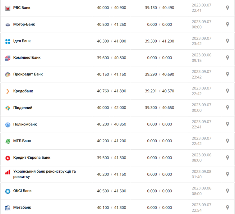This screenshot has width=235, height=214.
Task: Click Кредобанк rate 40.760 / 41.890
Action: (x=111, y=91)
